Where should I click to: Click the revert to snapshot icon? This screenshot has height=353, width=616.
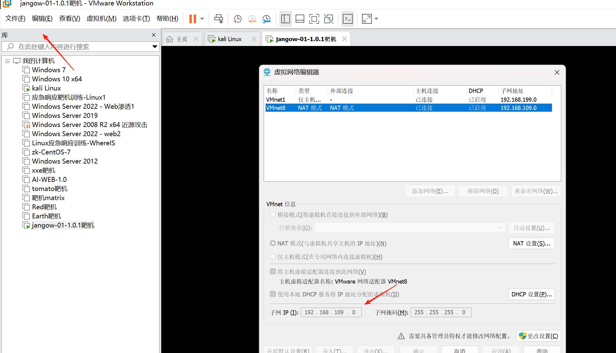[252, 19]
